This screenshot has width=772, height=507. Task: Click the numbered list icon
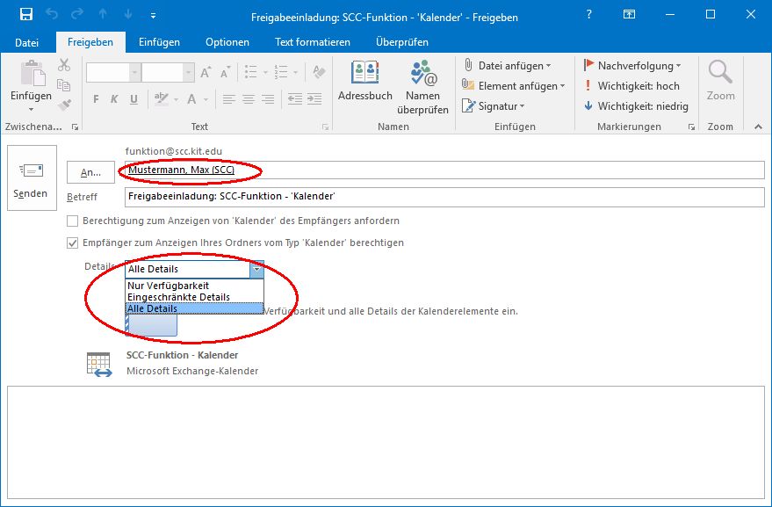click(281, 72)
